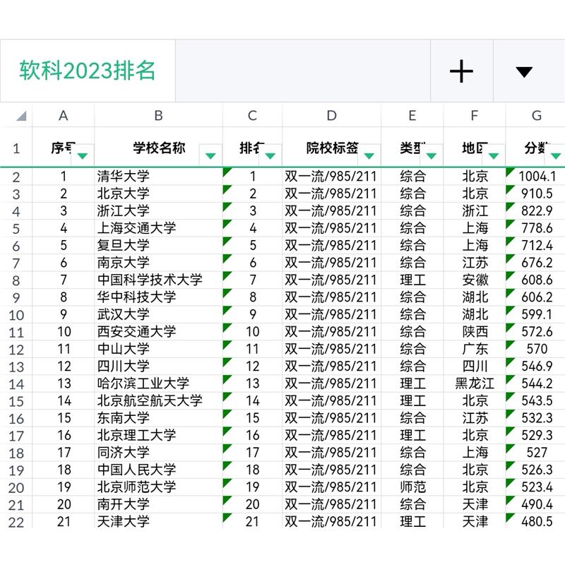This screenshot has height=565, width=565.
Task: Click the 上海交通大学 cell
Action: [x=158, y=228]
